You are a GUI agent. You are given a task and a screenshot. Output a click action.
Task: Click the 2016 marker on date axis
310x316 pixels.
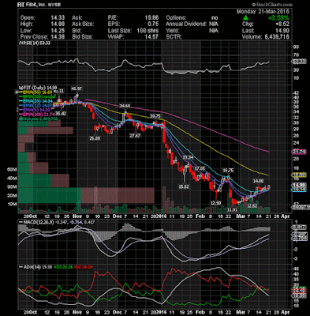[161, 216]
